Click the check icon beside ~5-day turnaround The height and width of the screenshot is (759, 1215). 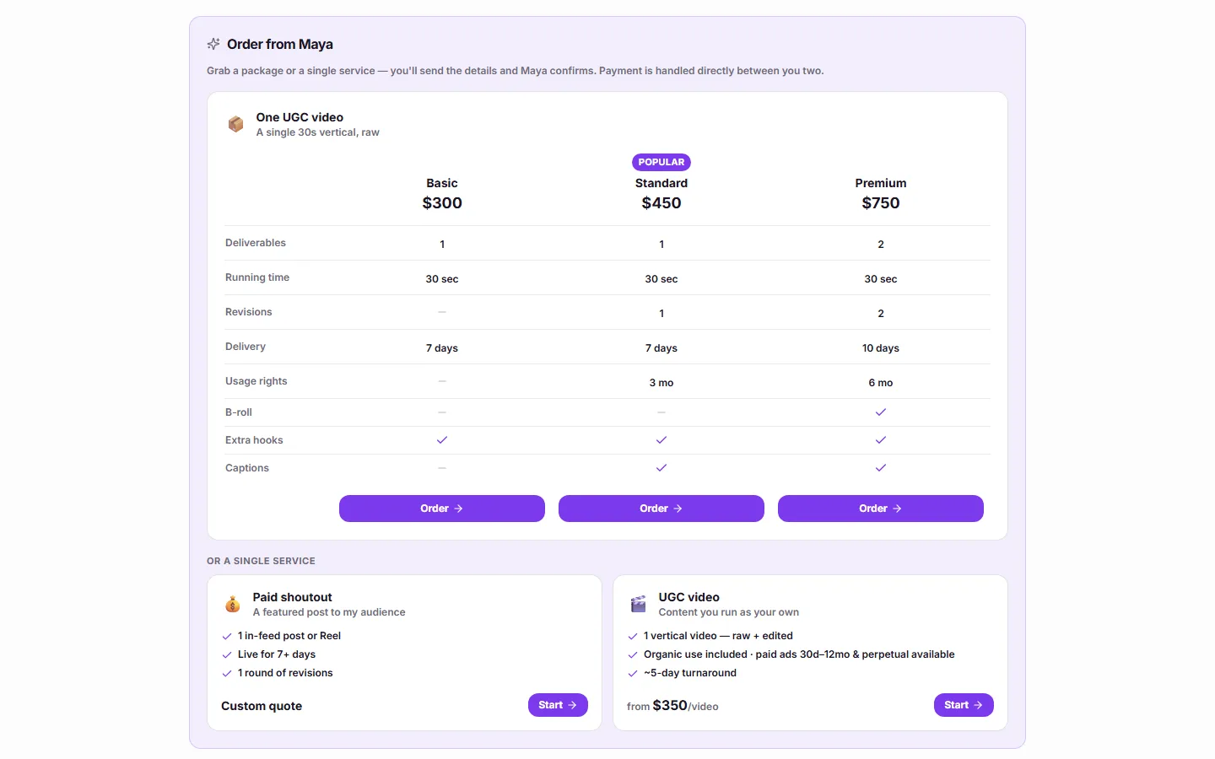tap(633, 674)
